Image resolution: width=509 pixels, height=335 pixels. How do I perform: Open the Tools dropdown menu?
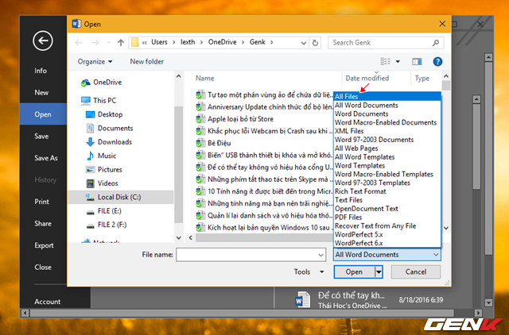pyautogui.click(x=306, y=271)
